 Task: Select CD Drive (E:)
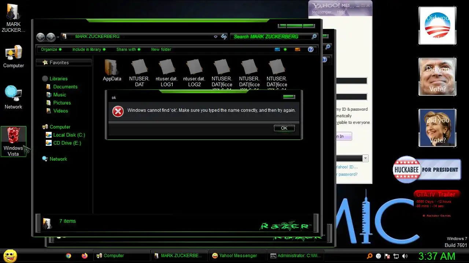point(63,143)
